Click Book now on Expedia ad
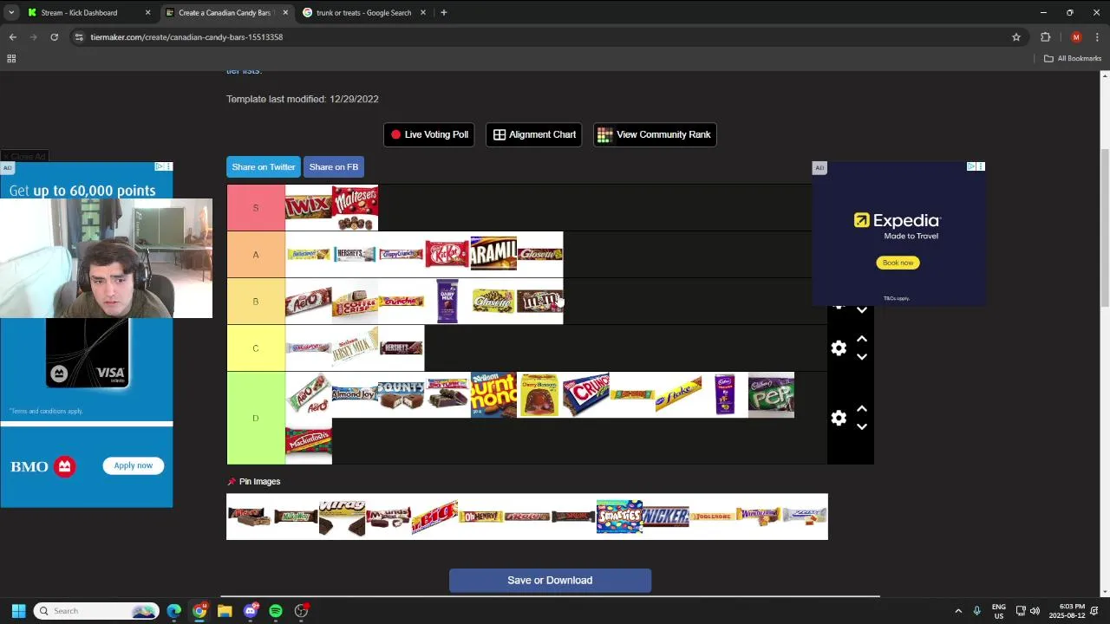 click(898, 263)
